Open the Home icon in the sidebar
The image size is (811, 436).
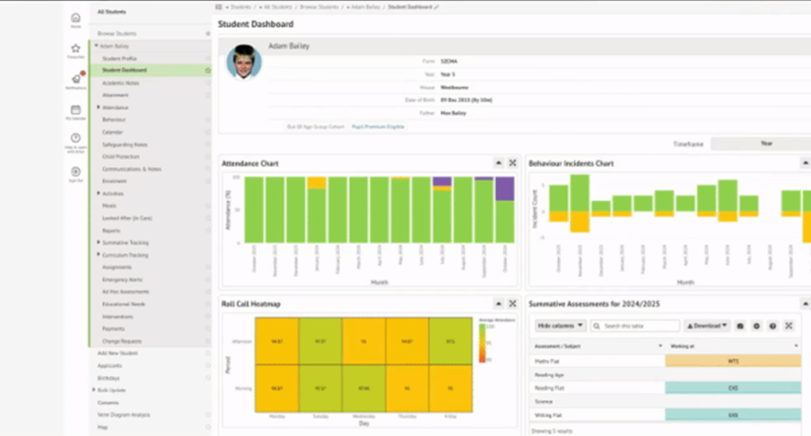[x=75, y=18]
